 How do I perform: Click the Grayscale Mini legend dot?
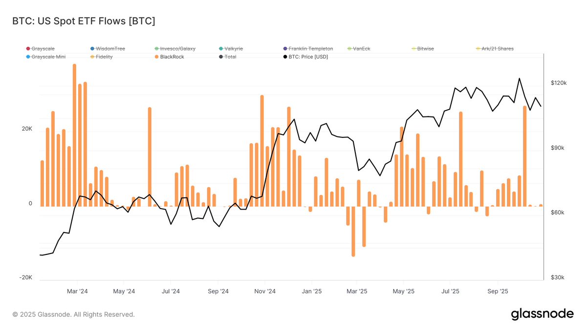28,57
